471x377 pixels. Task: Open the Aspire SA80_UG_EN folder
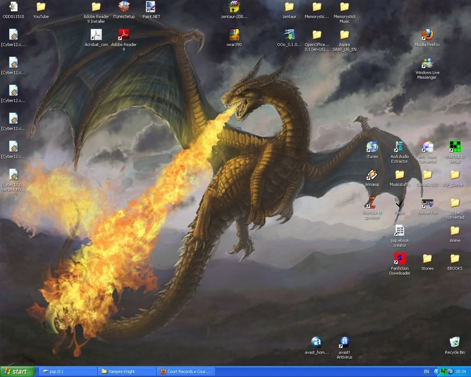(x=345, y=35)
